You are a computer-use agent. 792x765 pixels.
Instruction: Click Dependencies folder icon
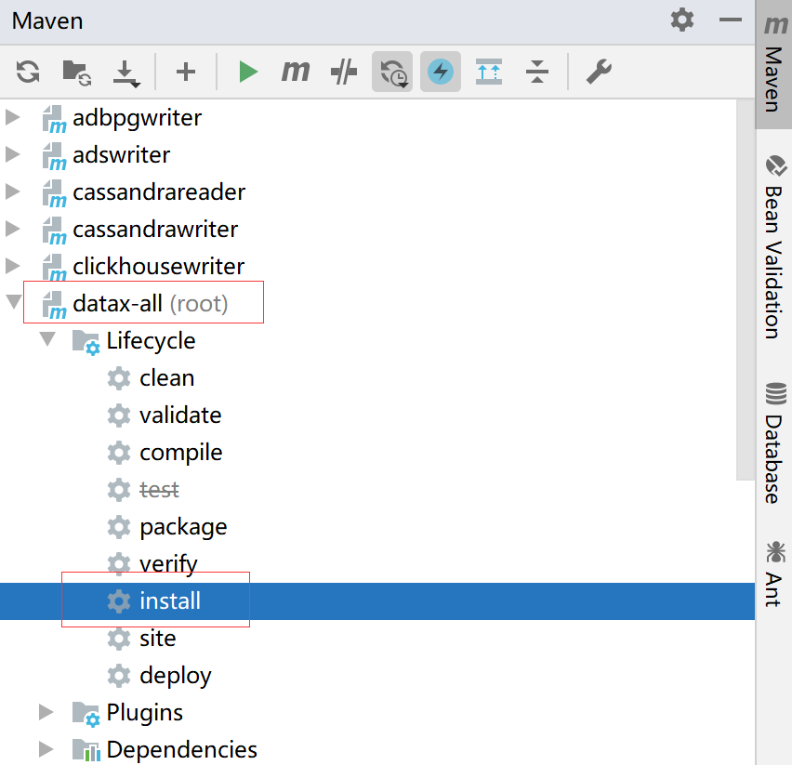[x=86, y=751]
